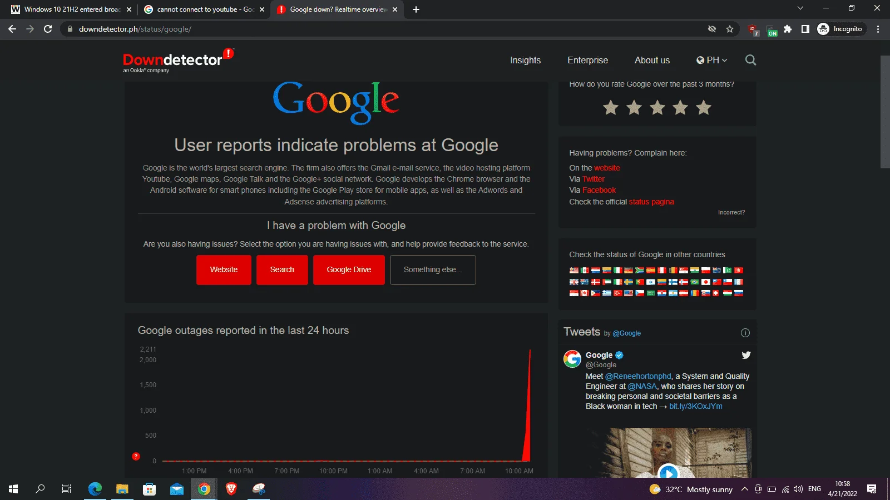The image size is (890, 500).
Task: Open Chrome side panel icon
Action: (805, 29)
